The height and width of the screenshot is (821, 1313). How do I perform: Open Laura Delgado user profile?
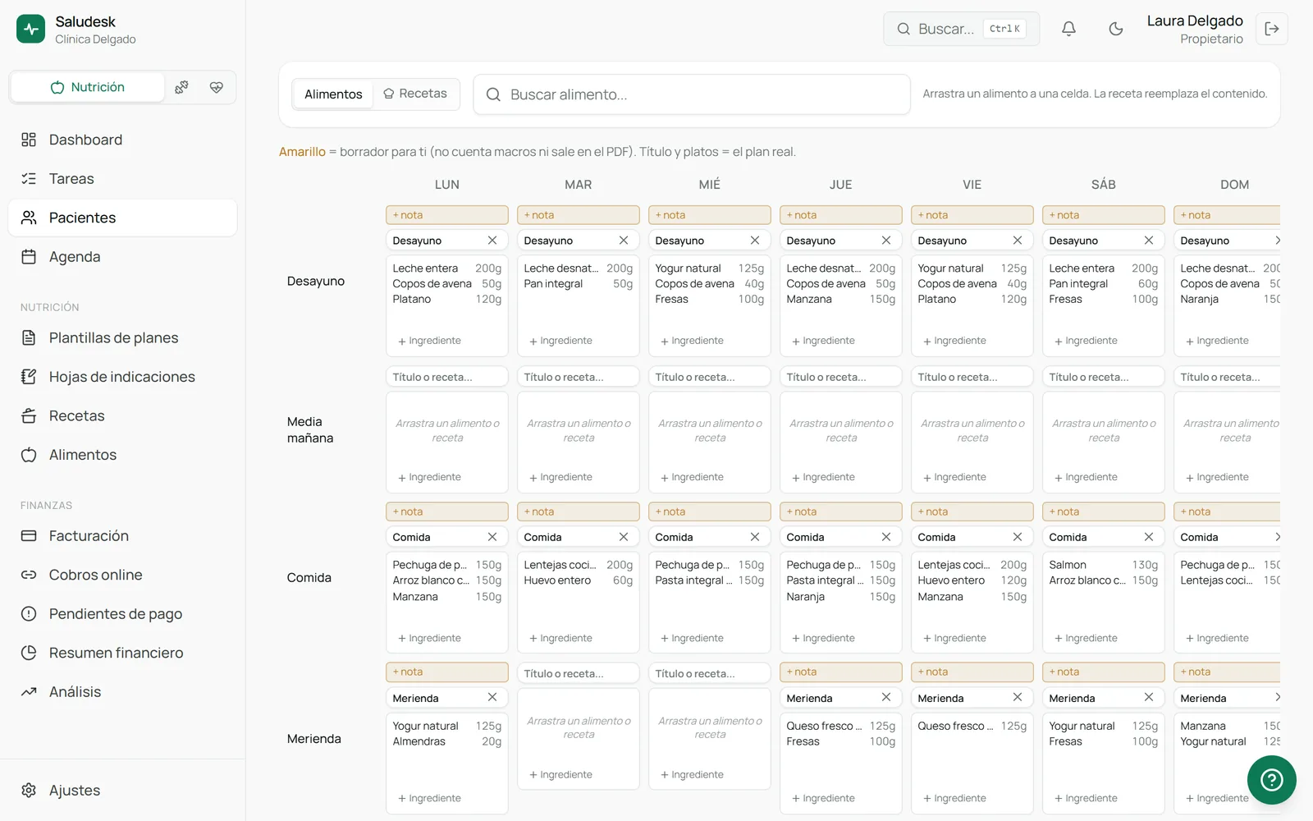1195,29
